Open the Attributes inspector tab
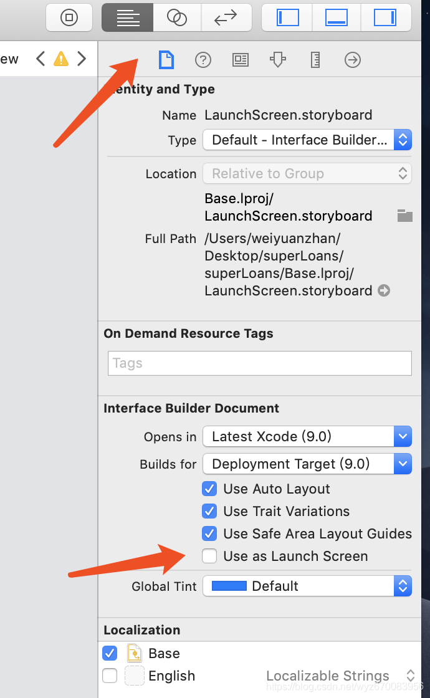This screenshot has width=430, height=698. (278, 60)
